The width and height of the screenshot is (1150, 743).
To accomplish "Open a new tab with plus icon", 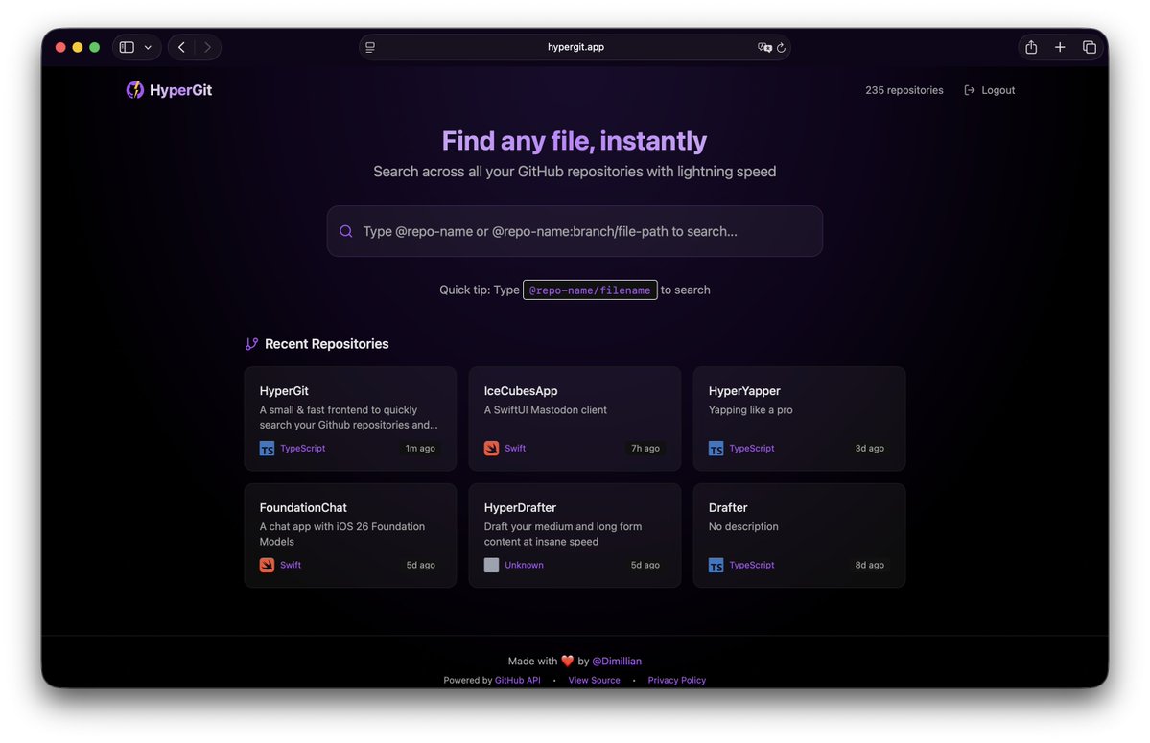I will click(1060, 47).
